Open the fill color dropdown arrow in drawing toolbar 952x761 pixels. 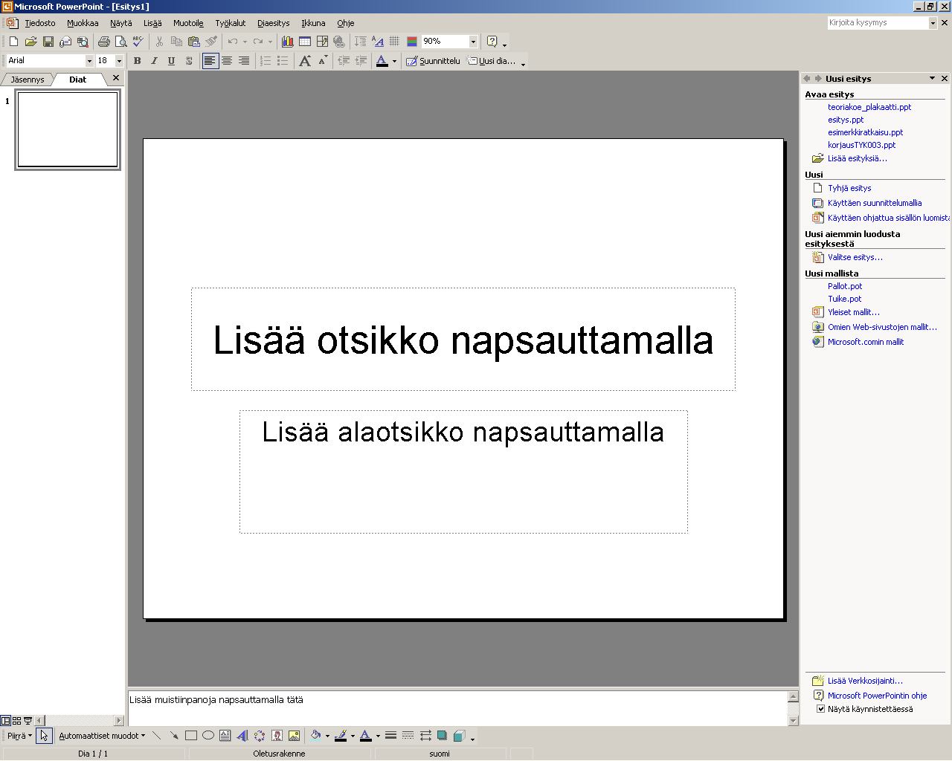pyautogui.click(x=327, y=736)
